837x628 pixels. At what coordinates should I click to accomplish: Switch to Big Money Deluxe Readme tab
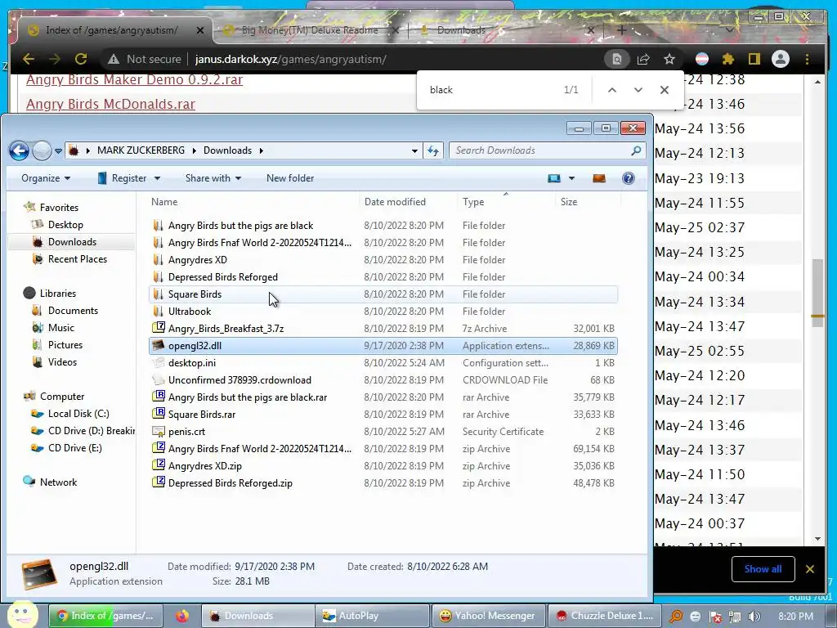coord(310,30)
